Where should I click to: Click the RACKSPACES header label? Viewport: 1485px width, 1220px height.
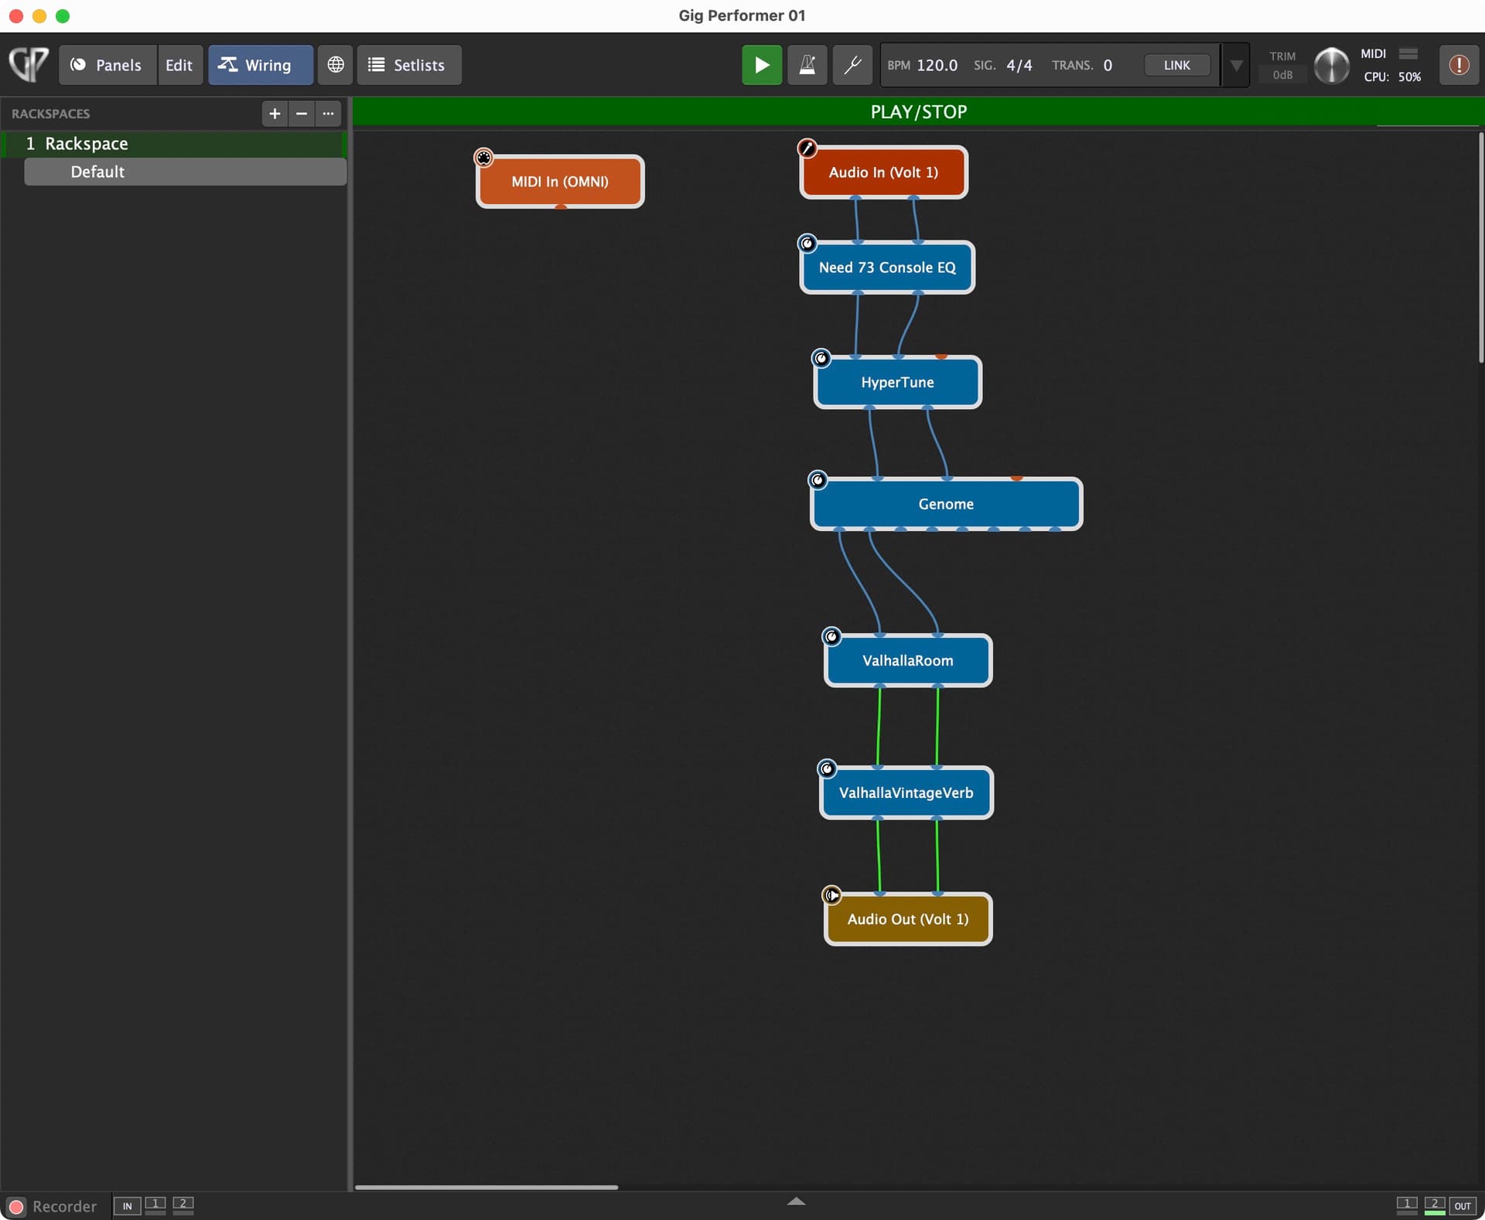51,114
